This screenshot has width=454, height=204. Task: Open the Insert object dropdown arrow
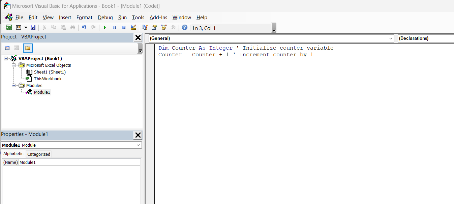tap(26, 28)
